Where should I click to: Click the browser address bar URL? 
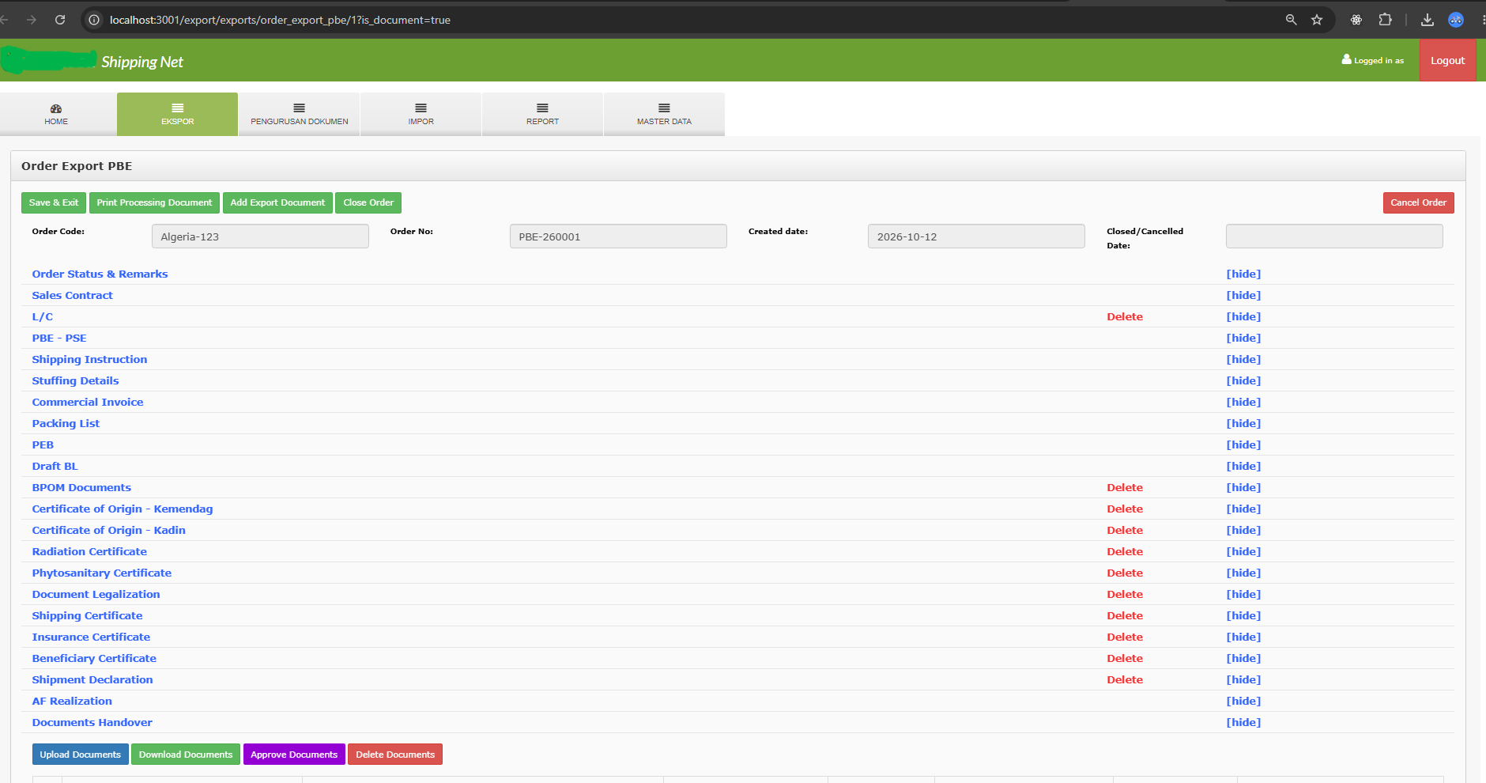click(x=280, y=20)
